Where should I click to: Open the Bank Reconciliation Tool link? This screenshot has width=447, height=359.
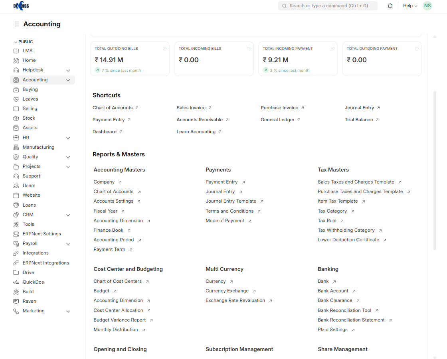point(344,310)
